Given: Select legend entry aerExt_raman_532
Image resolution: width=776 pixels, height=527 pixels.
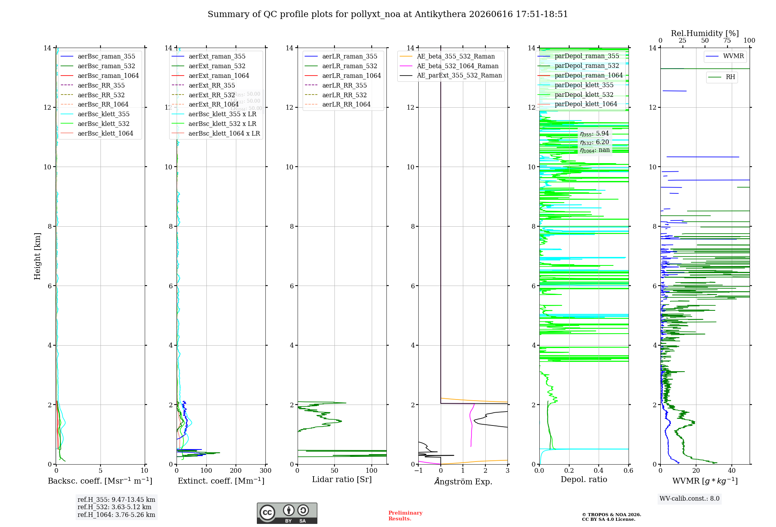Looking at the screenshot, I should pyautogui.click(x=209, y=66).
